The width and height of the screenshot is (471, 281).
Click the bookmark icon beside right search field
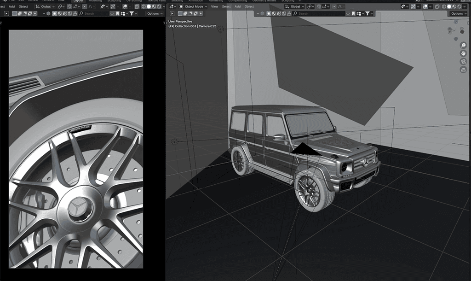353,14
